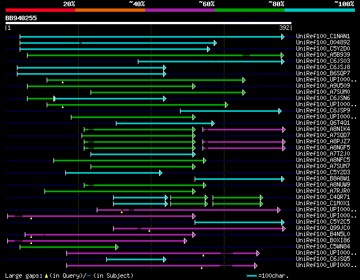Viewport: 360px width, 280px height.
Task: Select the UniRef100_A8NFC5 label
Action: click(x=323, y=160)
